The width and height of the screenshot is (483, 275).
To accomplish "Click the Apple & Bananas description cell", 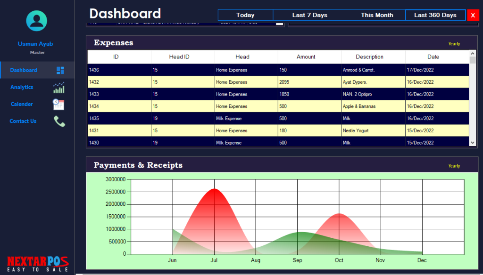I will 374,106.
